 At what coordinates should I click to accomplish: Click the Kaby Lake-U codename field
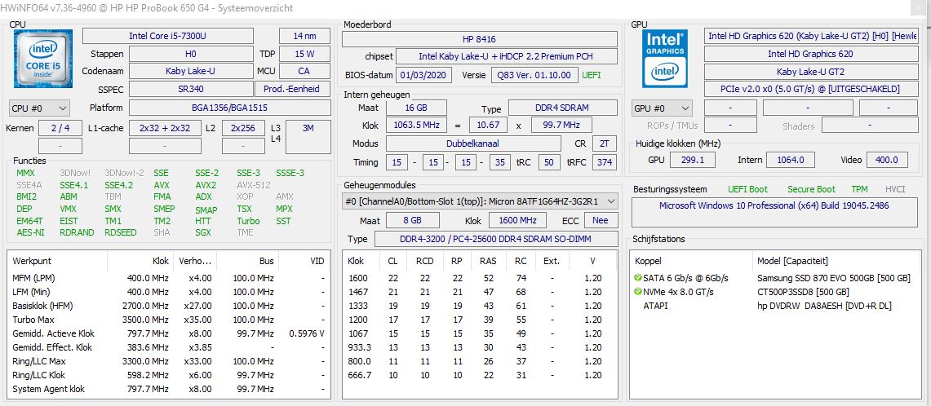tap(191, 71)
